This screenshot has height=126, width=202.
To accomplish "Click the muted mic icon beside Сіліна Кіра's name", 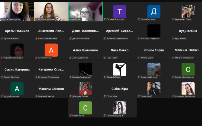I will point(105,96).
